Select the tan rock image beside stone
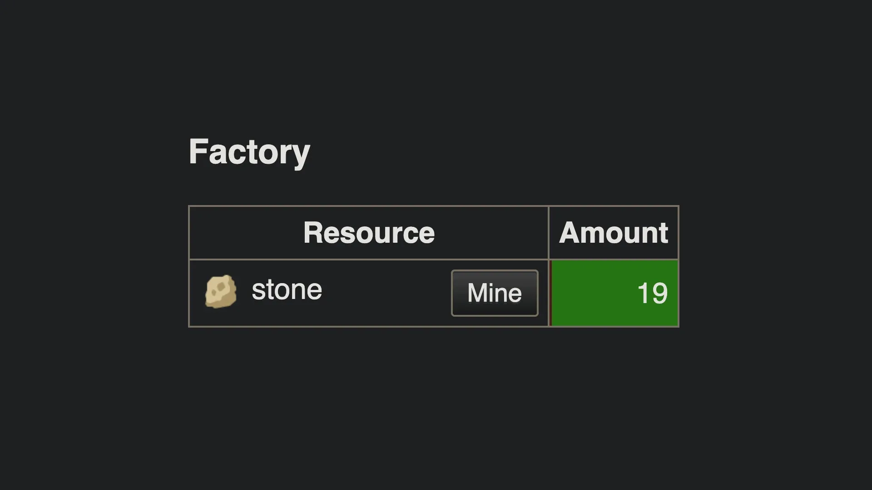Image resolution: width=872 pixels, height=490 pixels. click(x=221, y=292)
